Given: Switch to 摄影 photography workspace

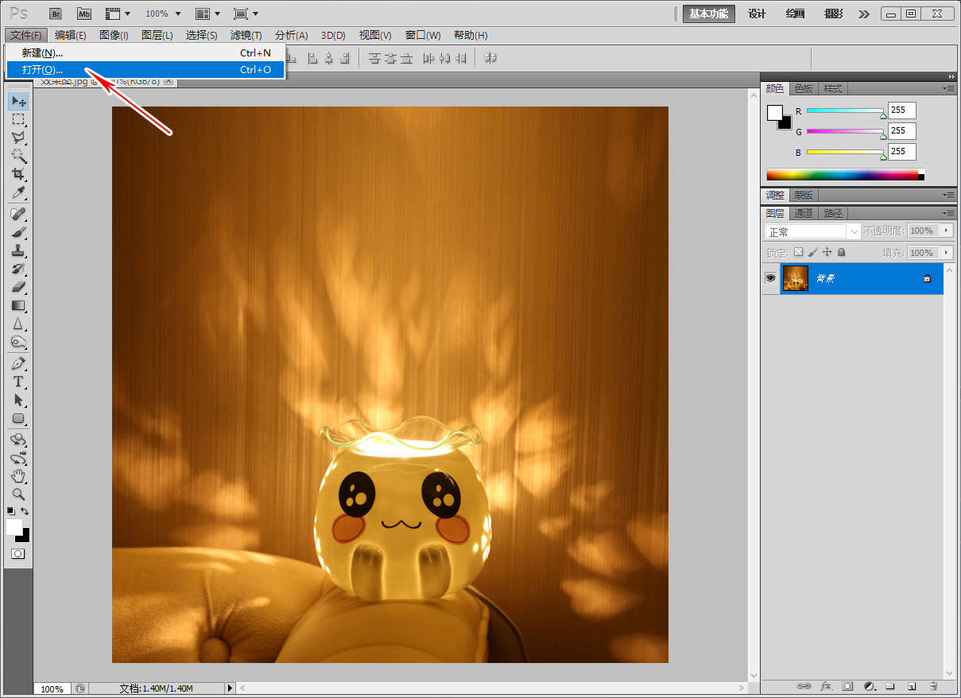Looking at the screenshot, I should [834, 14].
